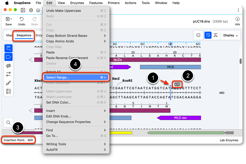The image size is (246, 164).
Task: Open the Enzymes menu
Action: (77, 3)
